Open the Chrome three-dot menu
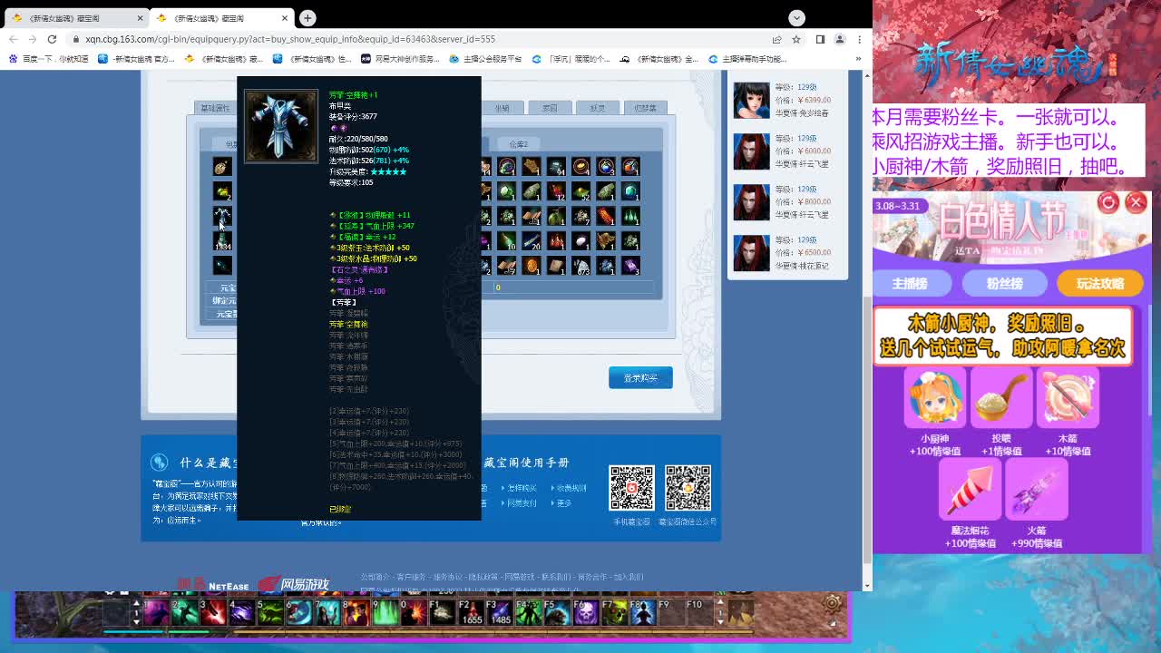Screen dimensions: 1161x653 (859, 39)
